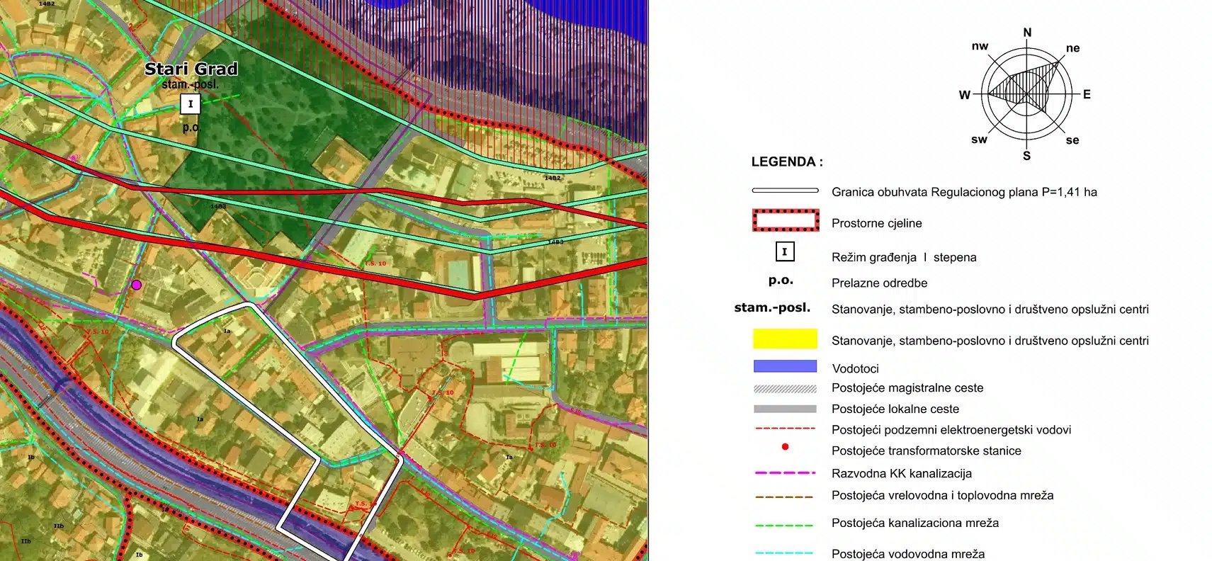The image size is (1212, 561).
Task: Click the 'N' north label on compass
Action: 1027,33
